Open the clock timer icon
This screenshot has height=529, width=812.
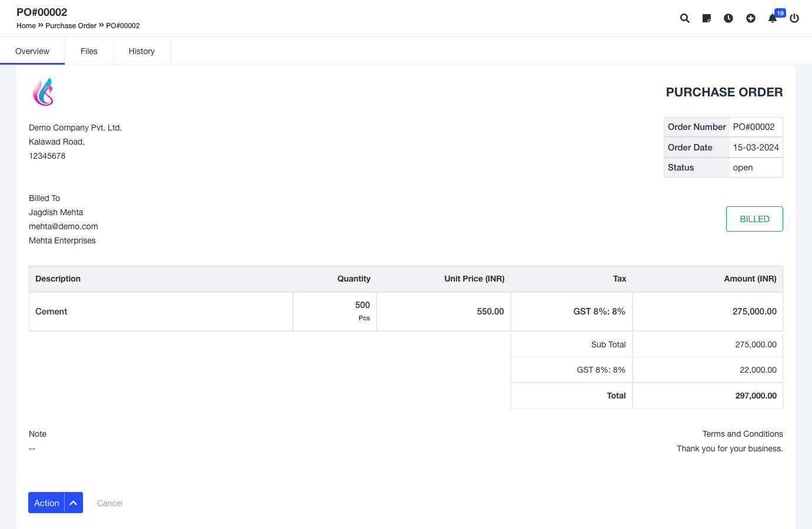[728, 18]
